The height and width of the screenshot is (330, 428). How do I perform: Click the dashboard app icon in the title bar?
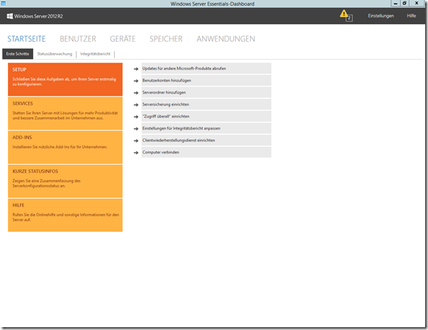[x=4, y=4]
